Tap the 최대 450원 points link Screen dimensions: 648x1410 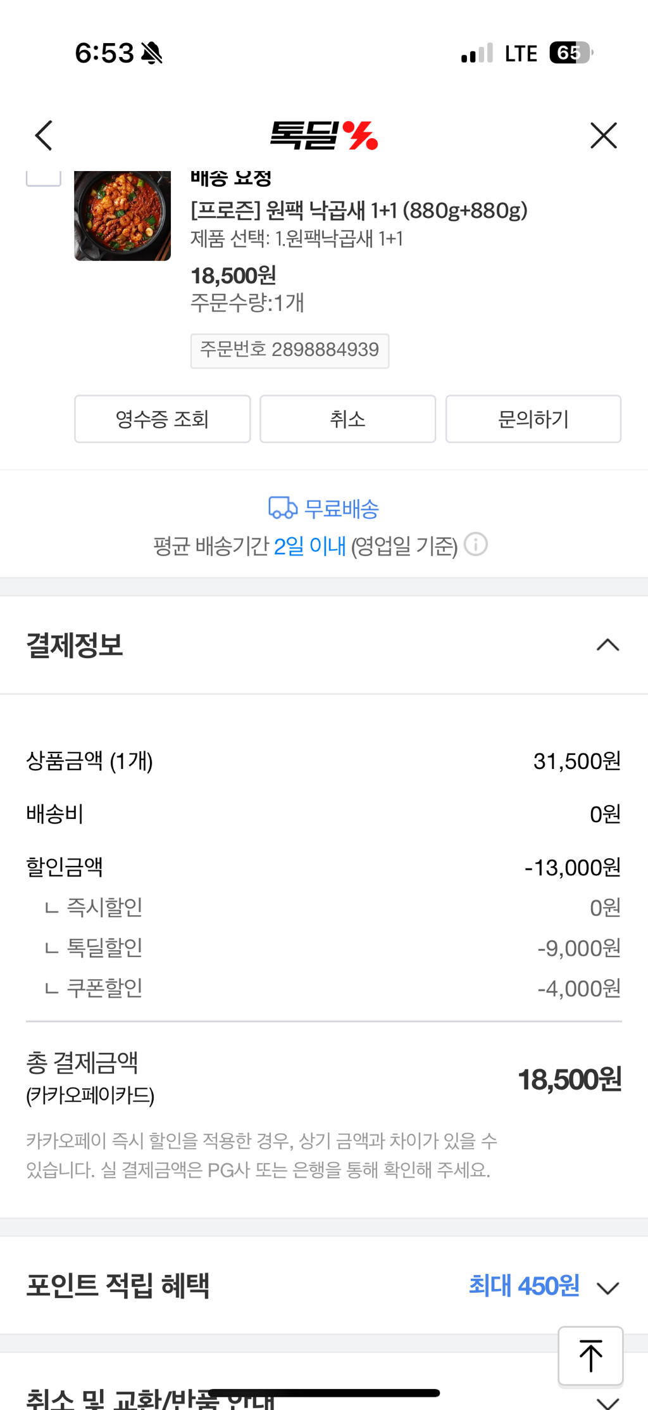point(524,1286)
